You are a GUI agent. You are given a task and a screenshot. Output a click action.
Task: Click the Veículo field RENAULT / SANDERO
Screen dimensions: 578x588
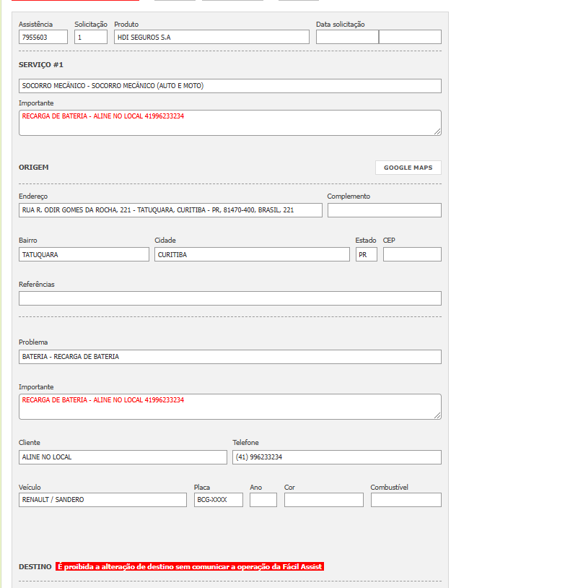coord(102,500)
